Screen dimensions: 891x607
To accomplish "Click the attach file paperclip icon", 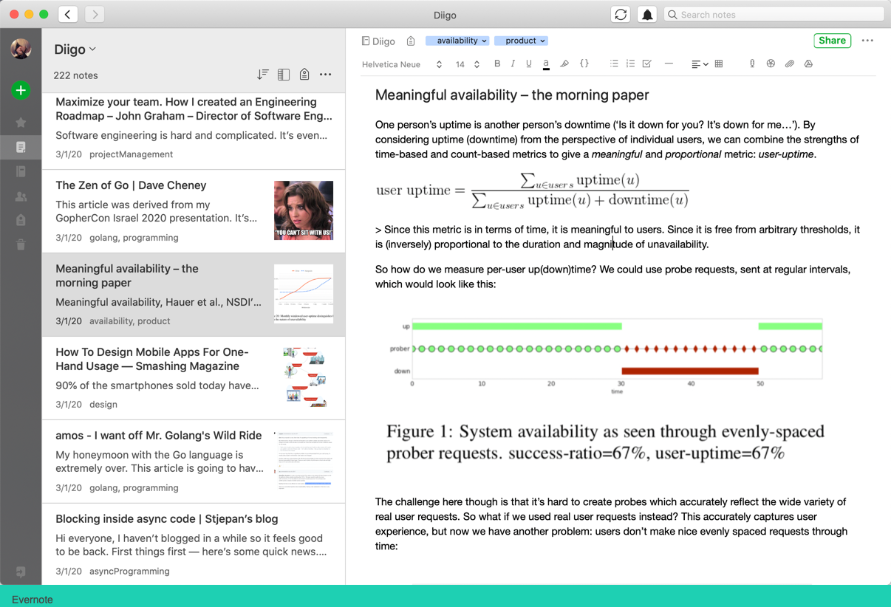I will point(789,64).
